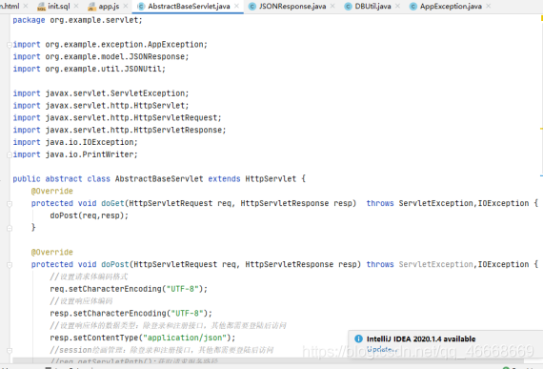Screen dimensions: 543x369
Task: Click the class icon on JSONResponse.java tab
Action: pyautogui.click(x=252, y=7)
